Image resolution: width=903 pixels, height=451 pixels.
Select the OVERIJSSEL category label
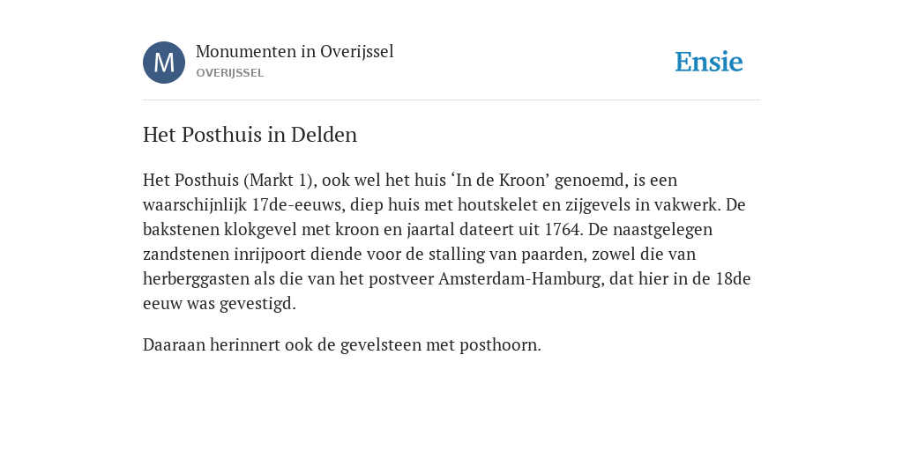[x=230, y=74]
